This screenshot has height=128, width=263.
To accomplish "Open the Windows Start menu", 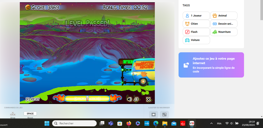I will click(47, 123).
